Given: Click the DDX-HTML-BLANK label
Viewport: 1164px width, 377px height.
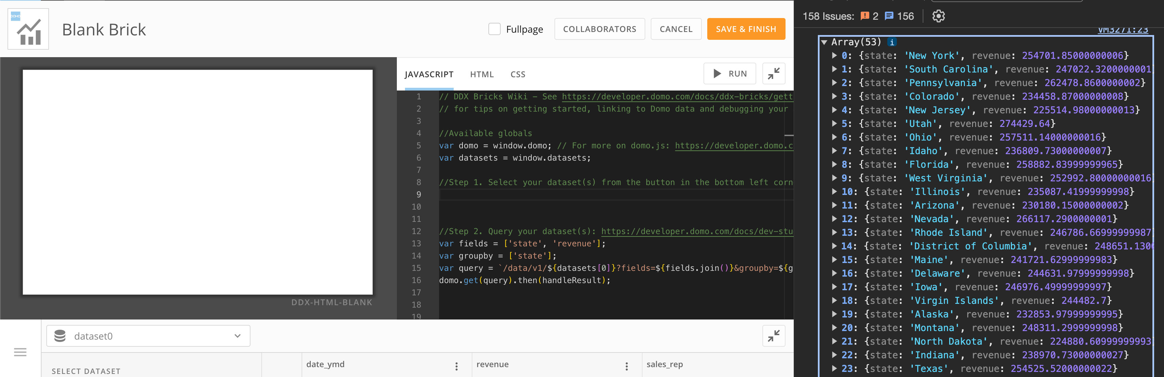Looking at the screenshot, I should pos(332,302).
